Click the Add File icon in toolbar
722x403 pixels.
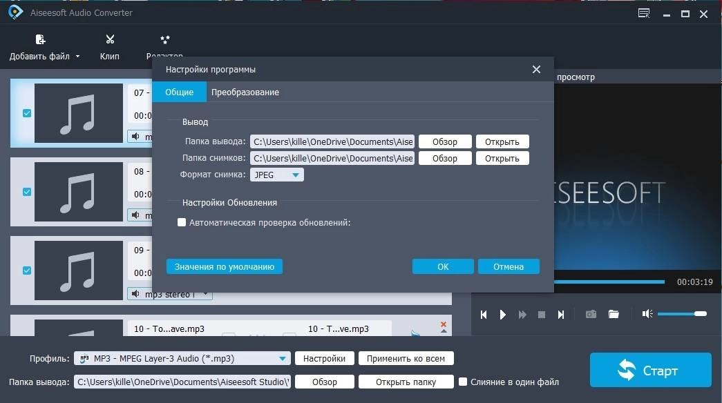click(x=40, y=39)
